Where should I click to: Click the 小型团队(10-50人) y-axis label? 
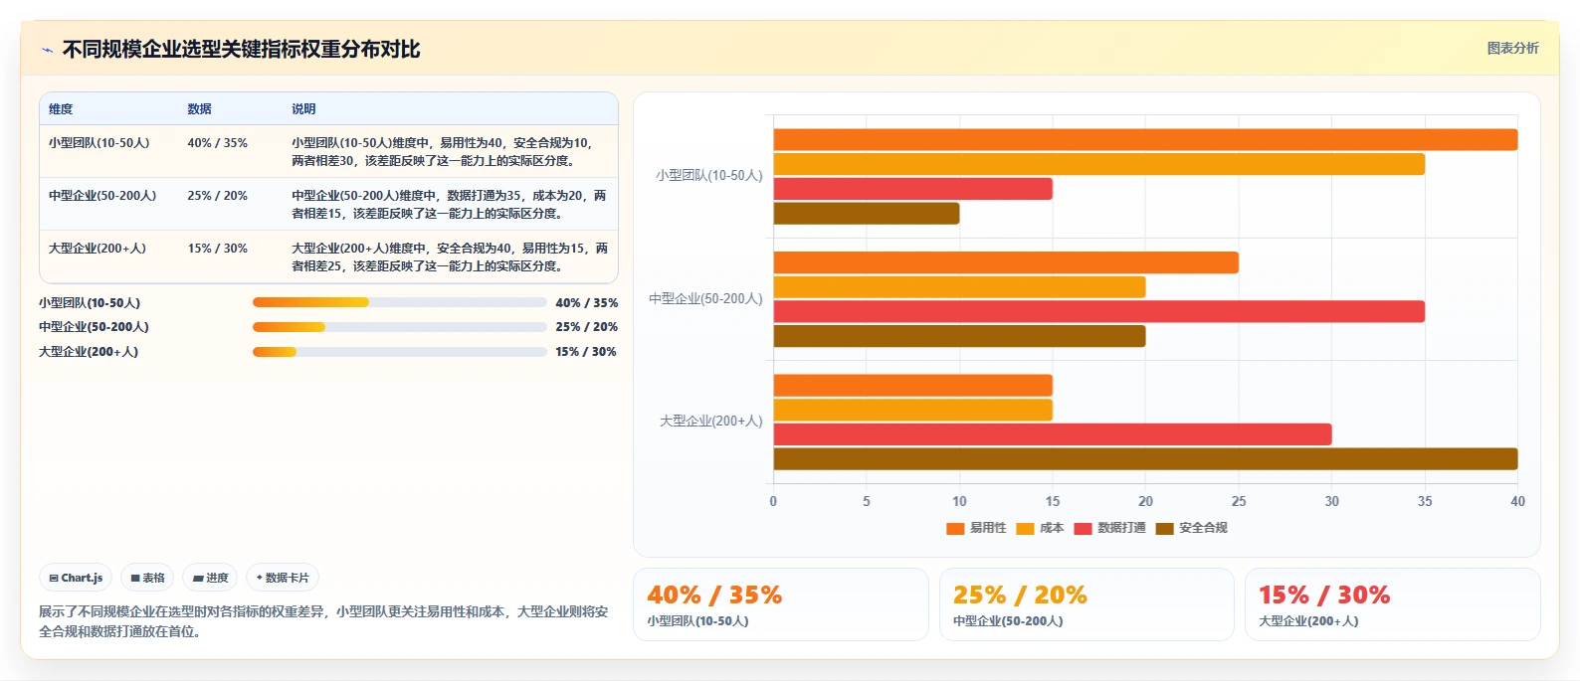709,176
